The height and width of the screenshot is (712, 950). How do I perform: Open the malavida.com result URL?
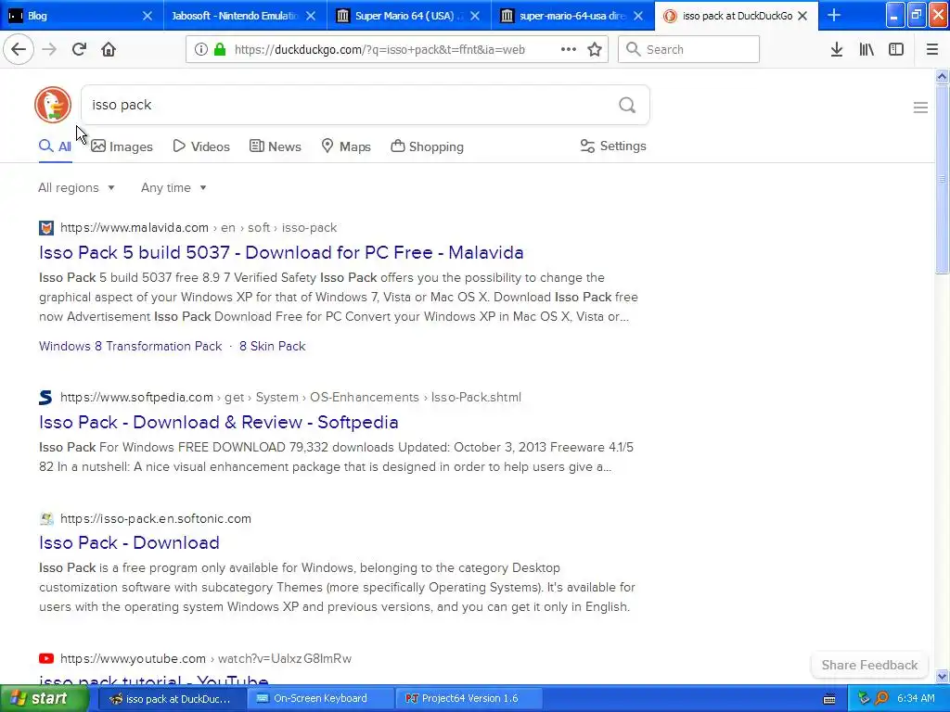[x=199, y=228]
